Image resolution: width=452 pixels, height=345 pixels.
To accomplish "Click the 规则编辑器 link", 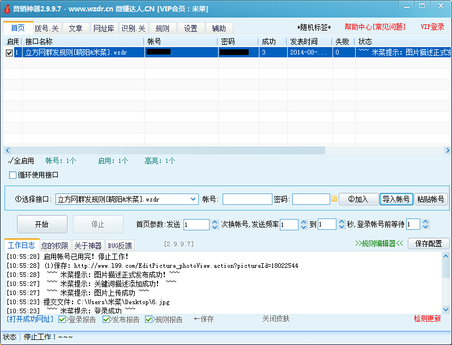I will 379,244.
